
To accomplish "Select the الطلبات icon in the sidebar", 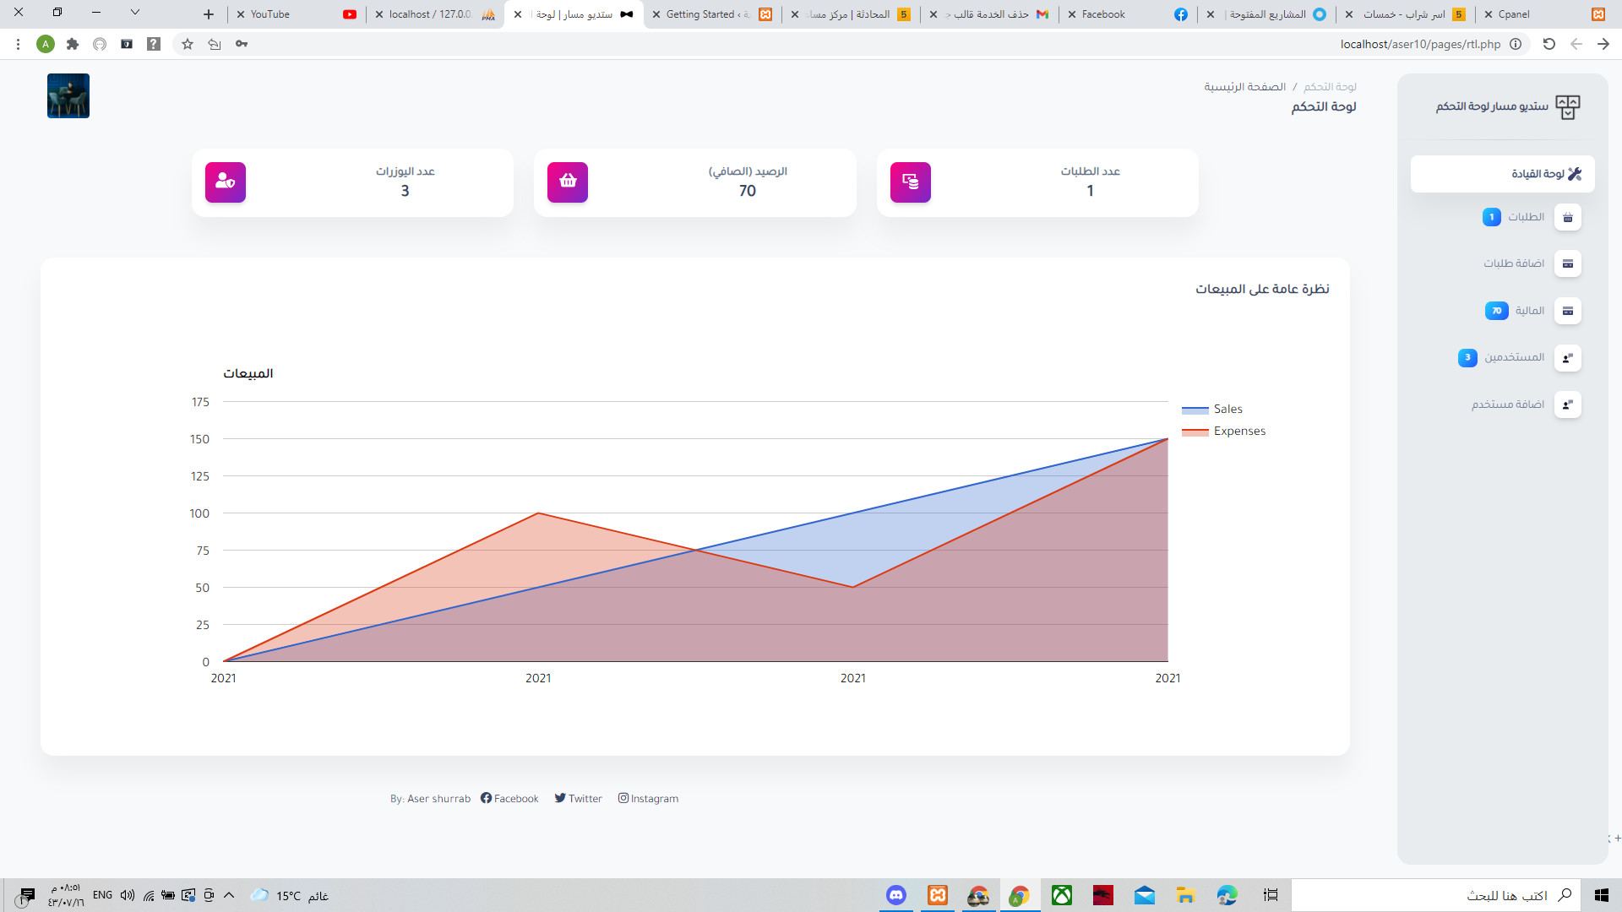I will [1568, 217].
